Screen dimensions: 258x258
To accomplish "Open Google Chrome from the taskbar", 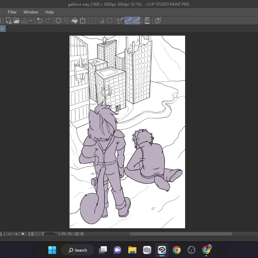I will pos(177,250).
